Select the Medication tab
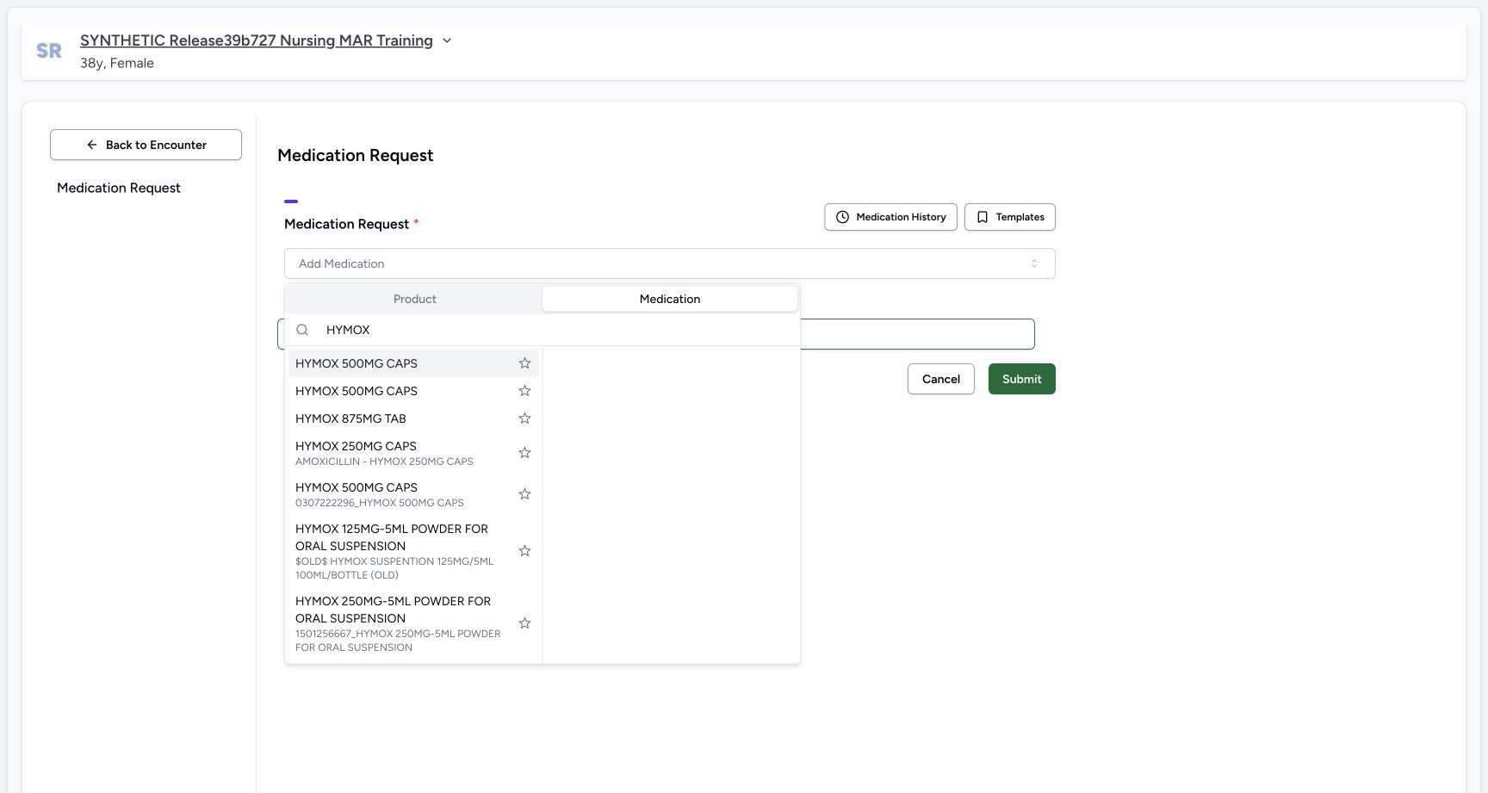The height and width of the screenshot is (793, 1488). pos(669,299)
